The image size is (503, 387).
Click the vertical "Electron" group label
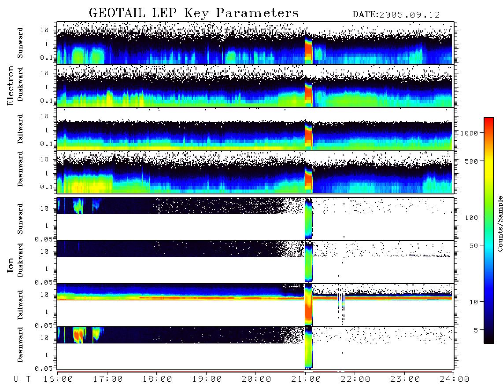coord(10,85)
